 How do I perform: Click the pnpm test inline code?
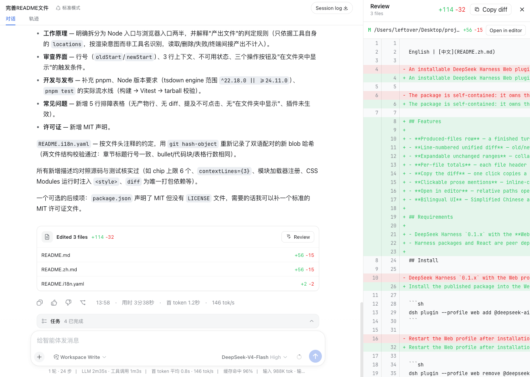[x=59, y=91]
